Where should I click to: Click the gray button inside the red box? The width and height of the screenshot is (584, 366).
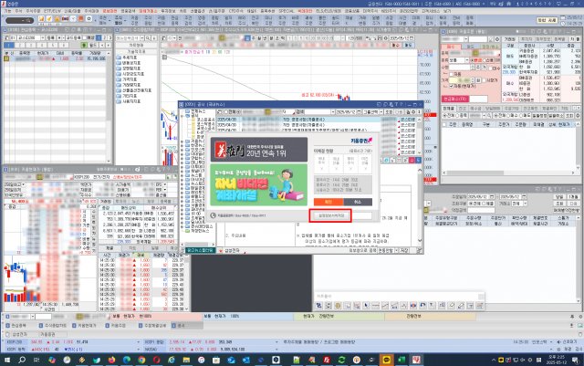[329, 215]
